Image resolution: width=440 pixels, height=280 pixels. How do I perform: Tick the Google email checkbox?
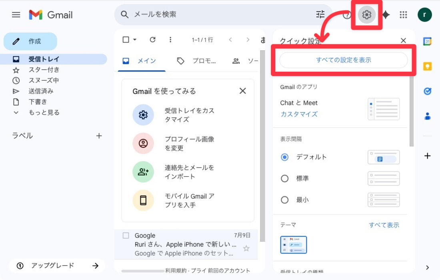tap(126, 235)
